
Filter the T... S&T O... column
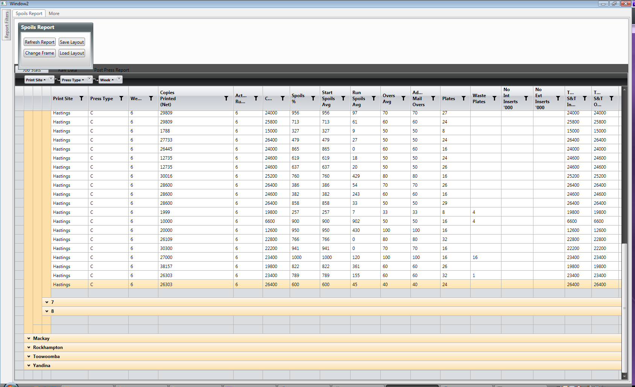pyautogui.click(x=611, y=98)
